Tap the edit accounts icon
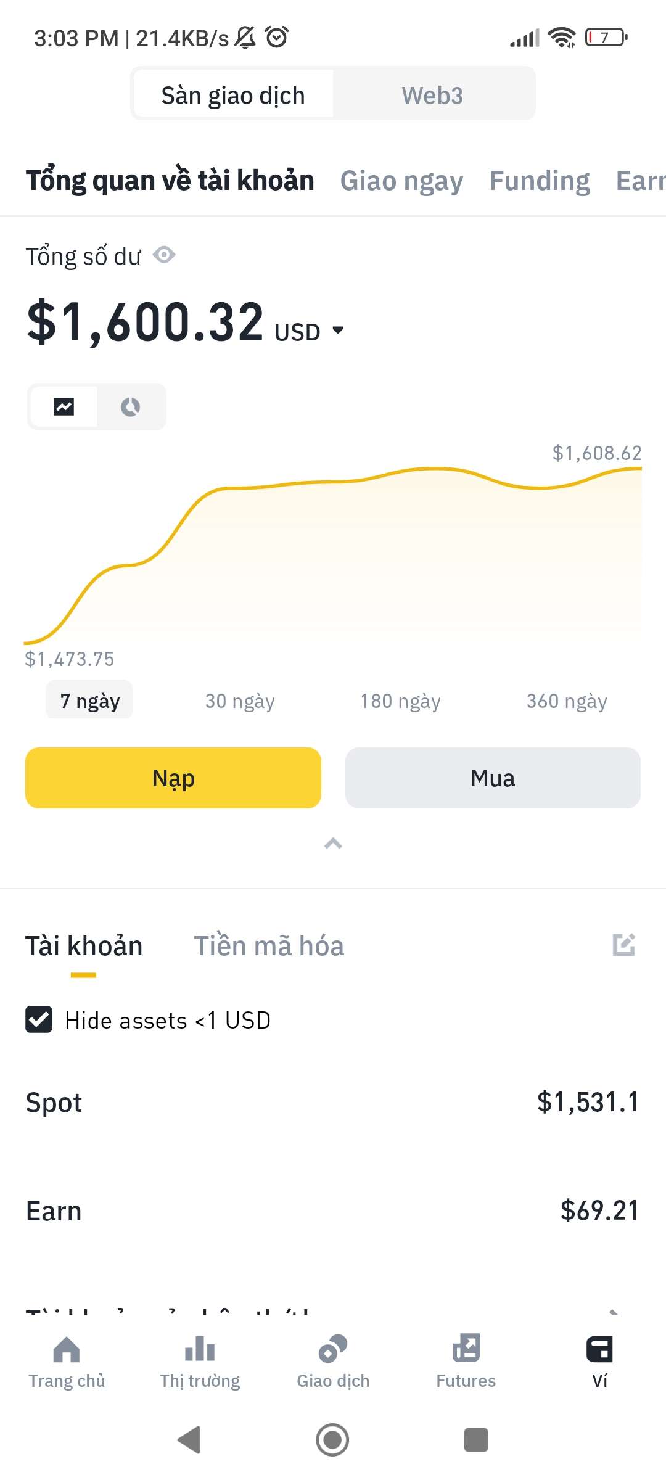This screenshot has width=666, height=1480. point(623,945)
